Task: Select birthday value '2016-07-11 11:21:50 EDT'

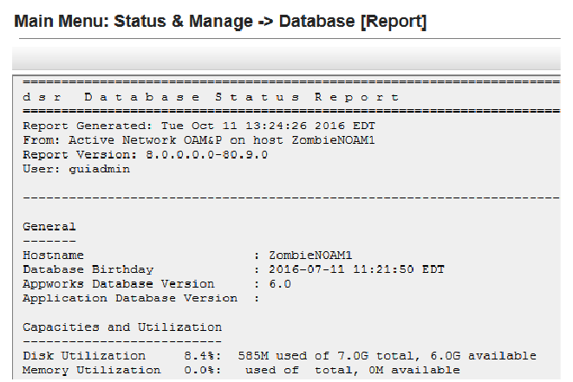Action: click(x=356, y=269)
